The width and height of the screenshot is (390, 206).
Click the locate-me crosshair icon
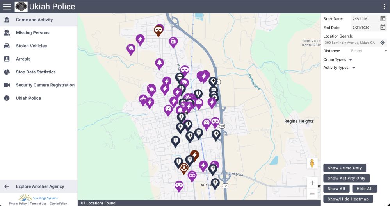(383, 43)
